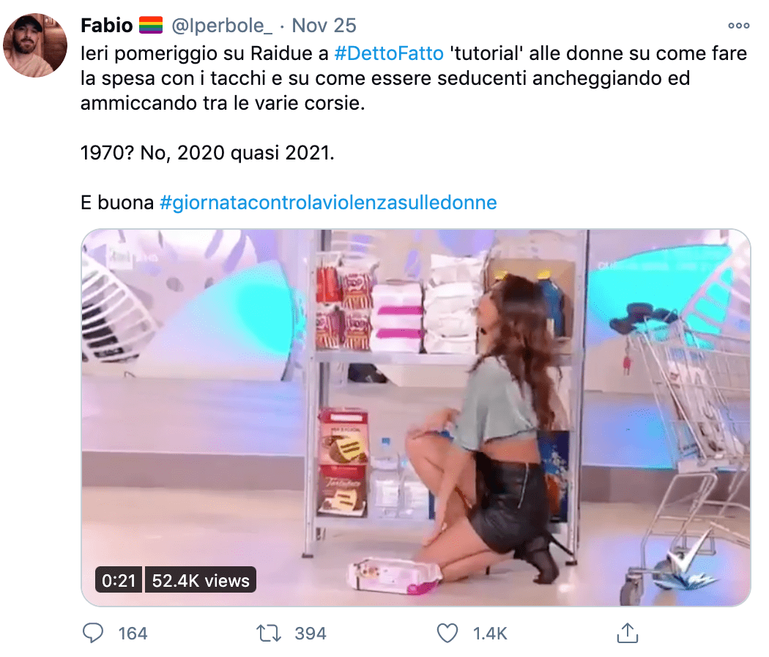This screenshot has width=769, height=657.
Task: View the 1.4K likes count
Action: pos(490,634)
